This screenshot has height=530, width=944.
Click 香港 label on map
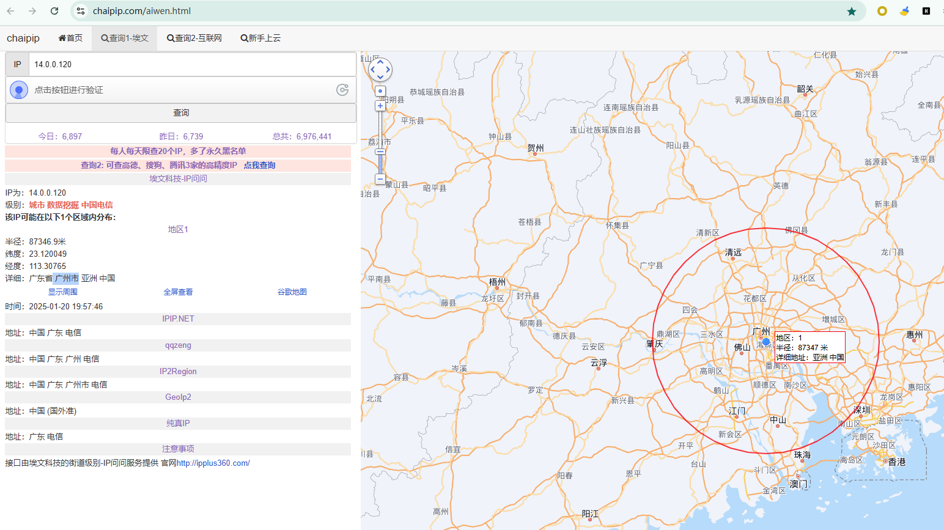coord(897,462)
